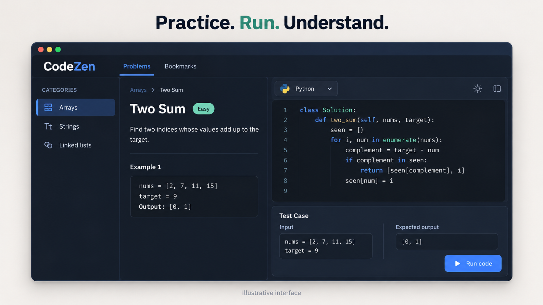Image resolution: width=543 pixels, height=305 pixels.
Task: Open the Problems tab
Action: pos(137,66)
